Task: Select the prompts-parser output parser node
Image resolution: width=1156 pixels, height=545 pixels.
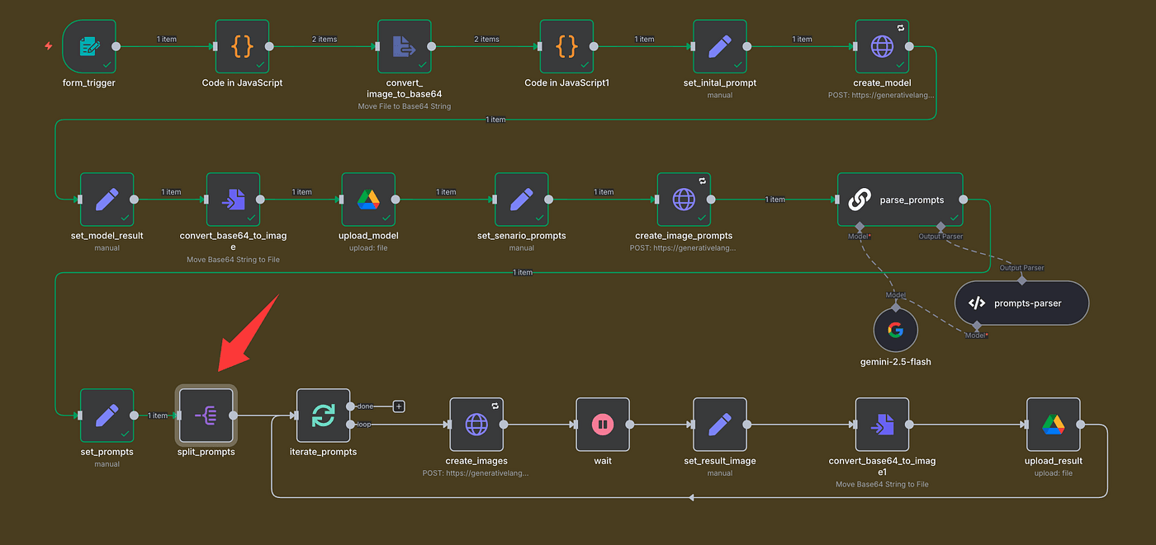Action: coord(1021,303)
